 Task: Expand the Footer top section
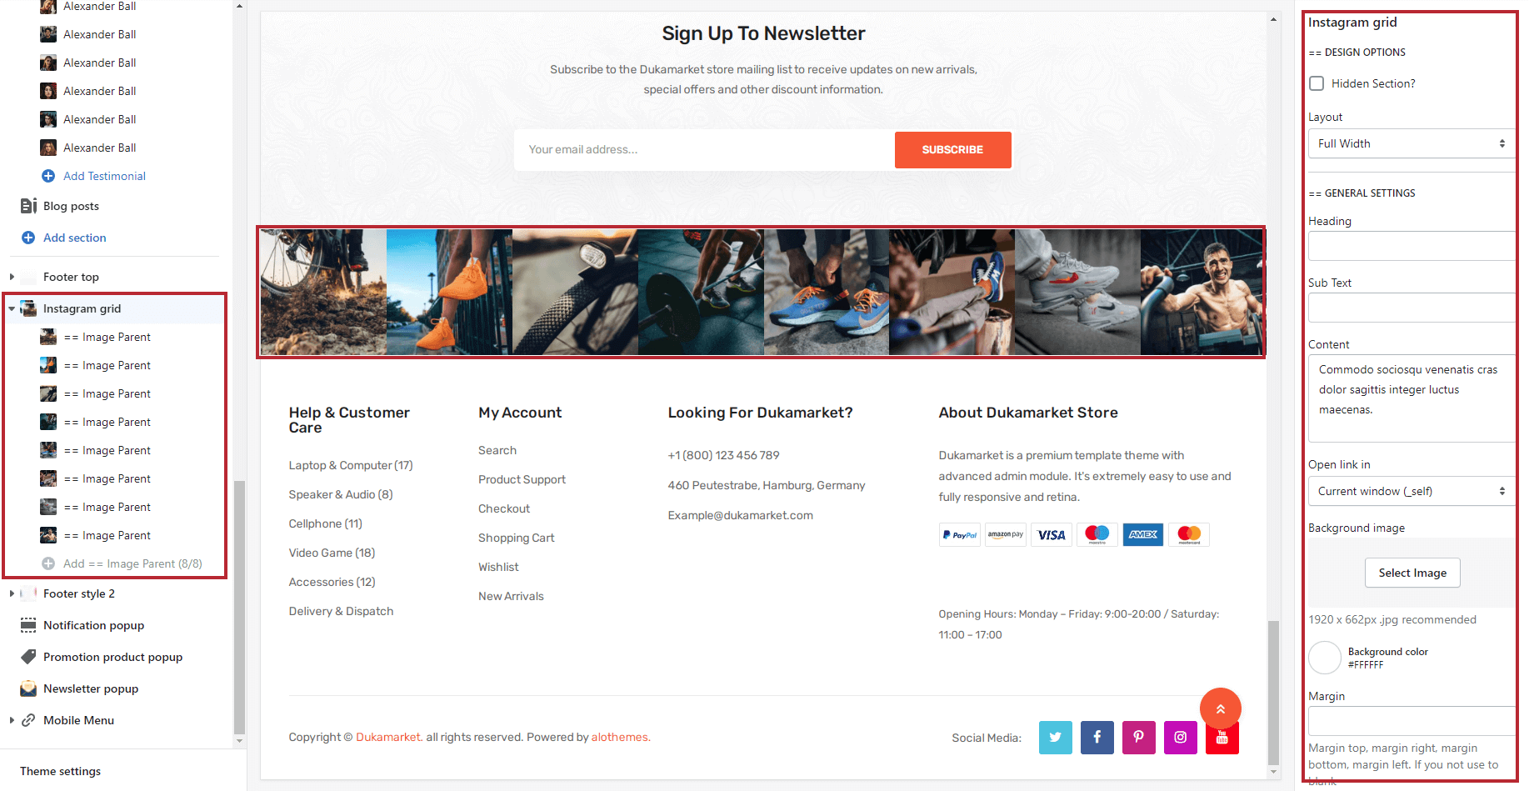(x=12, y=277)
